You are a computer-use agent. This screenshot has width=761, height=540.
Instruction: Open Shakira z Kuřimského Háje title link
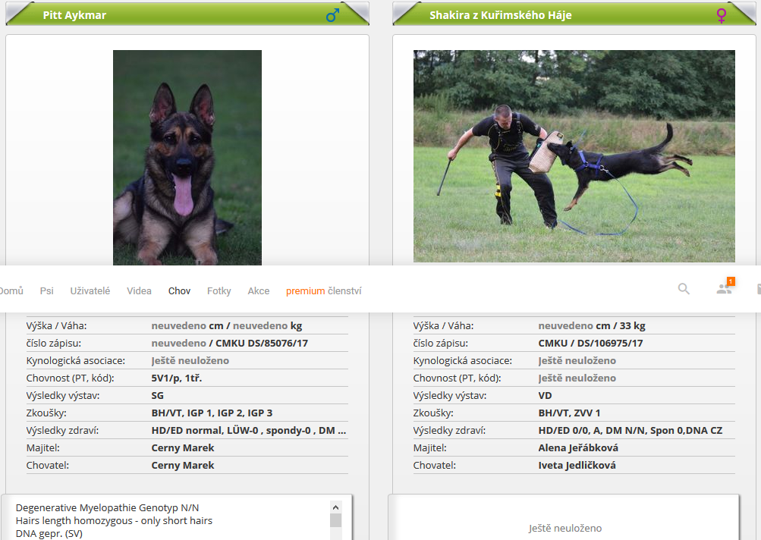click(x=500, y=15)
